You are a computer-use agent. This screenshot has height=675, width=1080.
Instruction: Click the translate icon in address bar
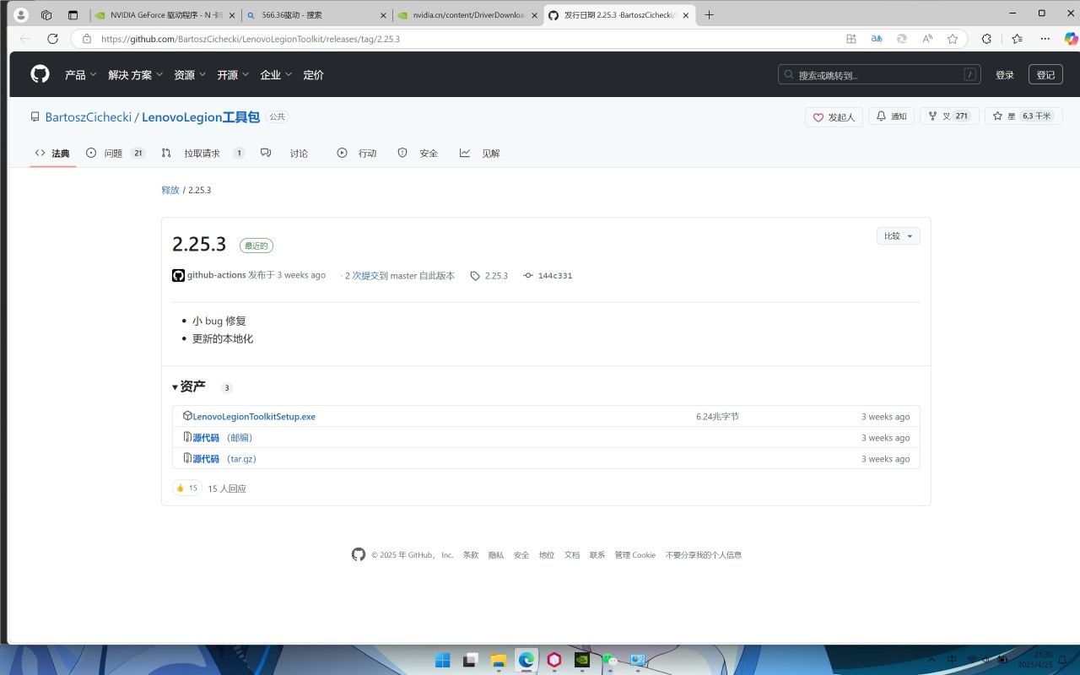click(x=877, y=39)
